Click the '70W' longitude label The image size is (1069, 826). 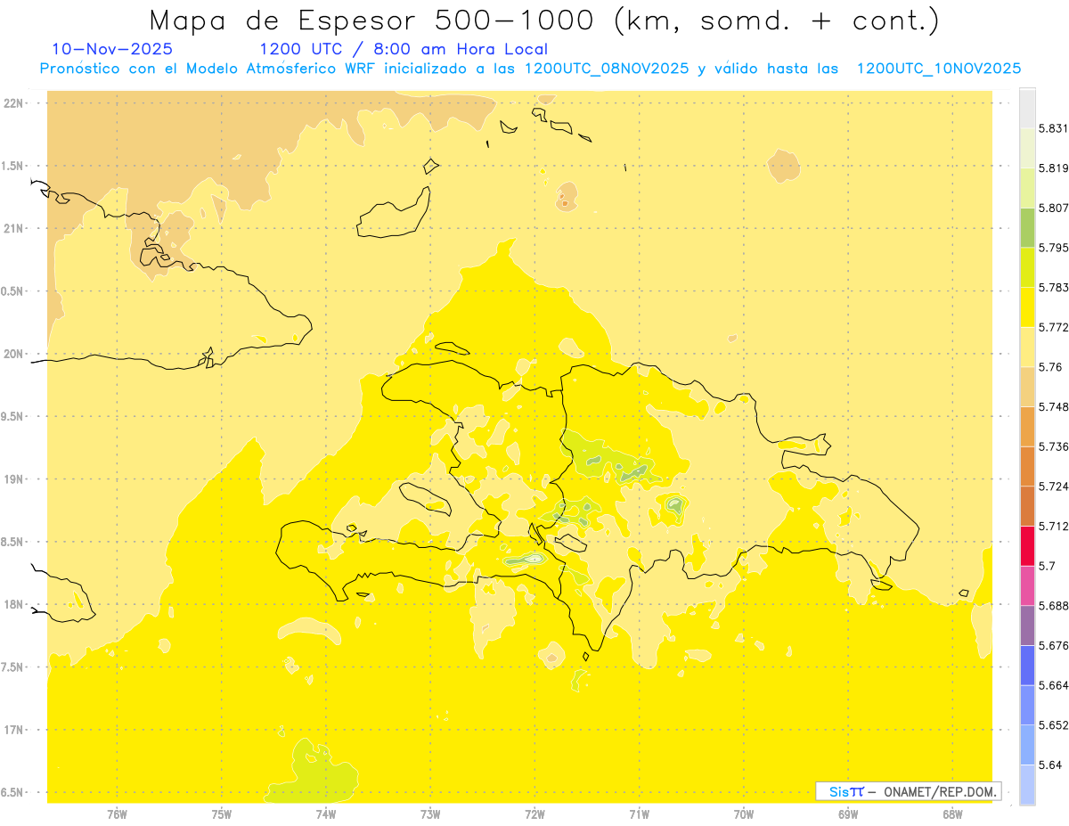coord(744,814)
